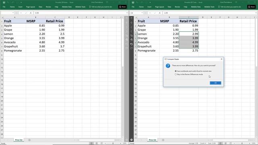The image size is (258, 145).
Task: Select Price list sheet tab in right window
Action: pos(152,140)
